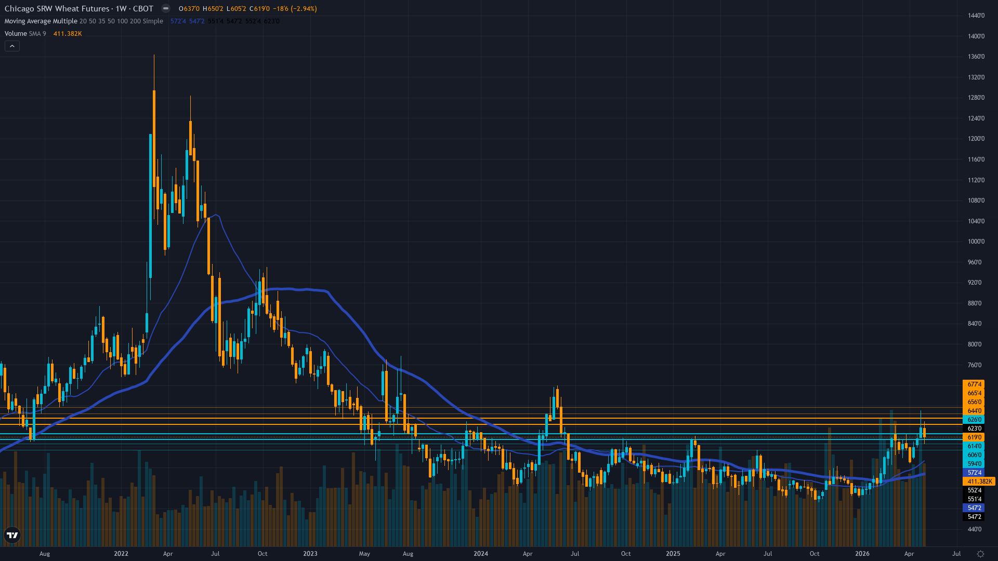Click the 2026 label on the time axis
The height and width of the screenshot is (561, 998).
pos(862,554)
